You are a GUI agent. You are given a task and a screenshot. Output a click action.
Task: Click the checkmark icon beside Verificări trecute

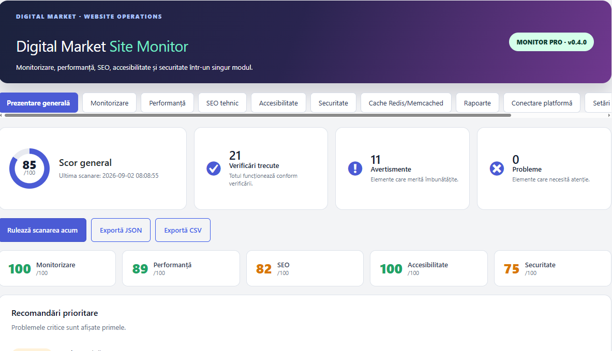pyautogui.click(x=214, y=169)
